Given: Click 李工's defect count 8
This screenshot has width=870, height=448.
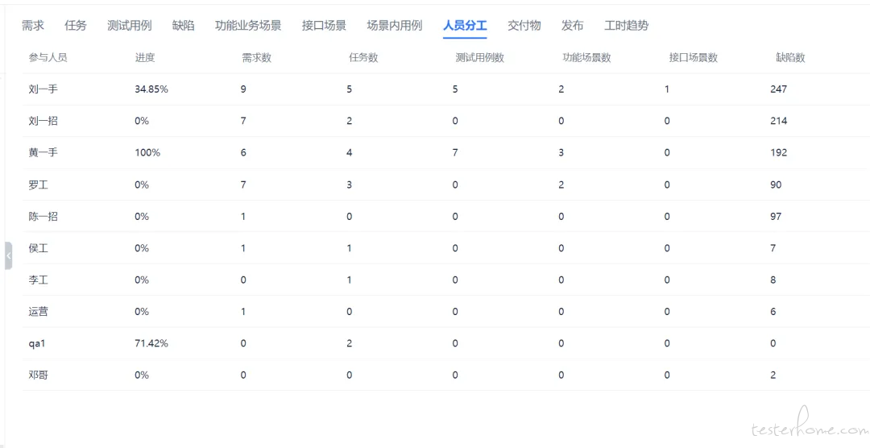Looking at the screenshot, I should coord(773,280).
